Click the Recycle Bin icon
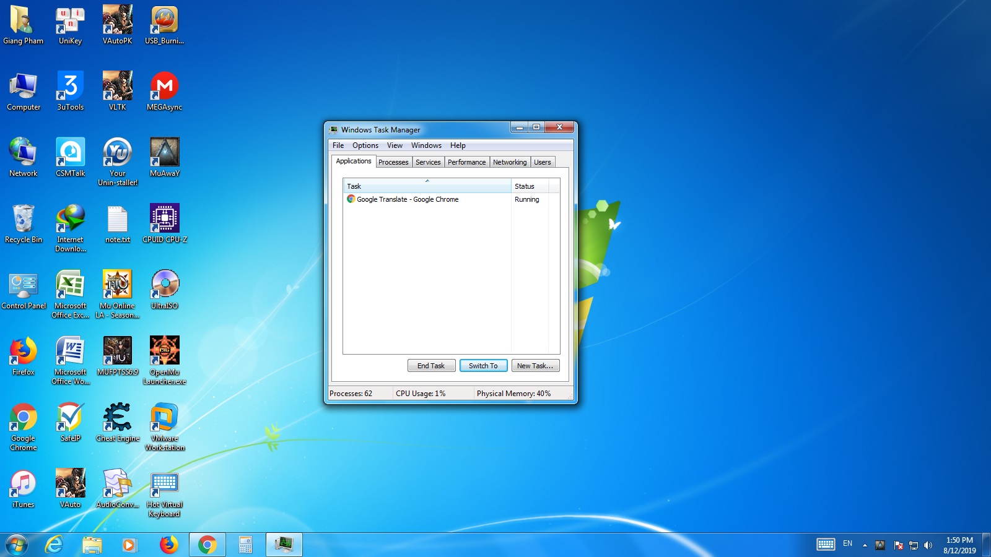Image resolution: width=991 pixels, height=557 pixels. pyautogui.click(x=23, y=219)
